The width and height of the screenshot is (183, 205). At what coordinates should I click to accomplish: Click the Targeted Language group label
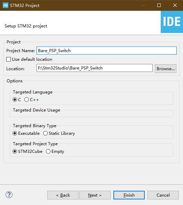coord(33,92)
